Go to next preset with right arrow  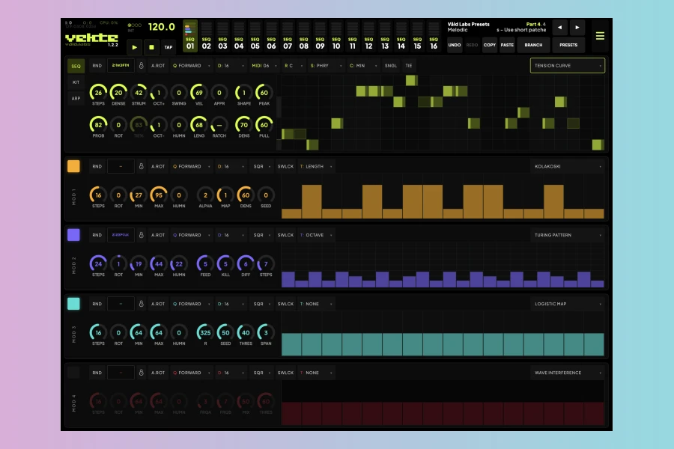tap(577, 28)
